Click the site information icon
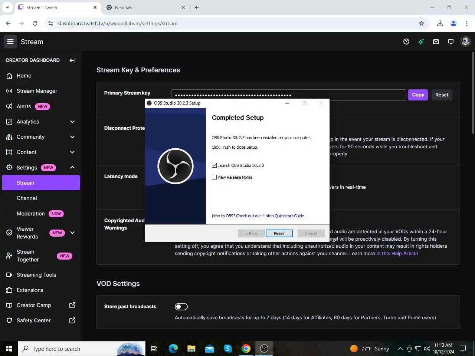The width and height of the screenshot is (475, 356). click(51, 23)
